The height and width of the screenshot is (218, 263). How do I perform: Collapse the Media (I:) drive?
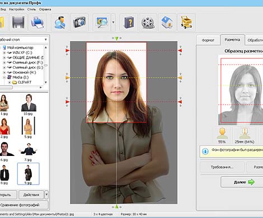point(4,77)
